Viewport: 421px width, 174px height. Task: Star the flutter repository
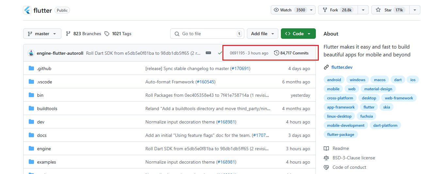[388, 10]
